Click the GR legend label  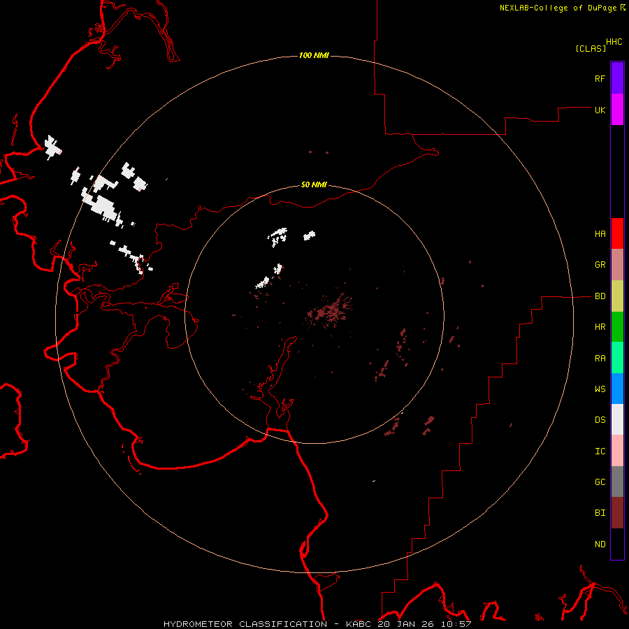600,265
